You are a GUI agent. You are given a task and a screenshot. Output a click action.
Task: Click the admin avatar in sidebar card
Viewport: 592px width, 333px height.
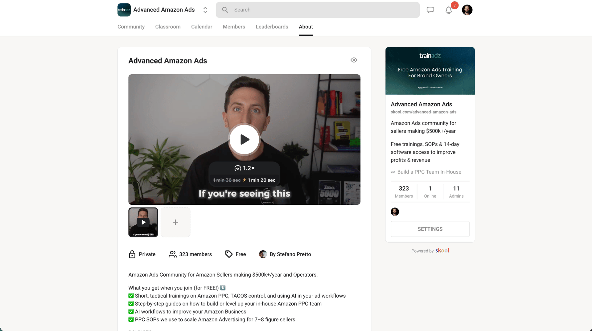coord(395,212)
